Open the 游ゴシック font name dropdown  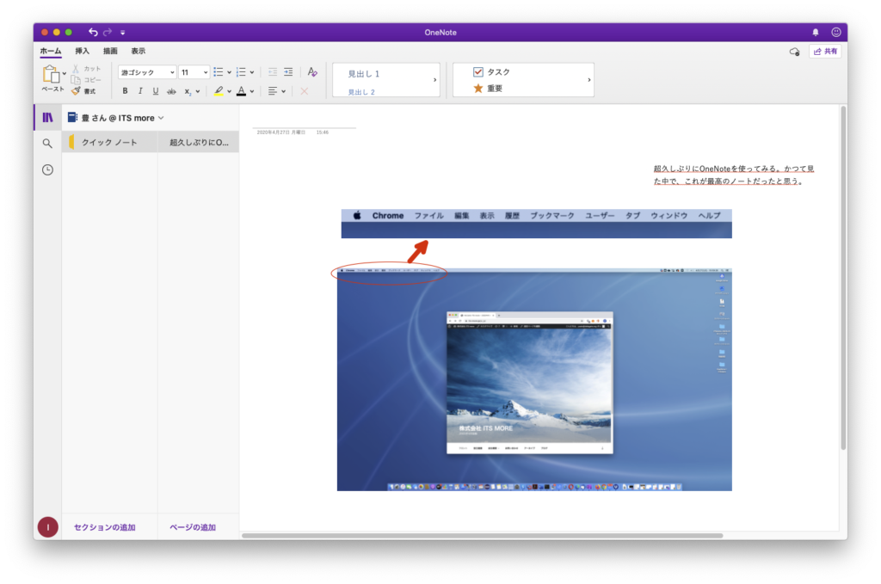click(x=147, y=72)
